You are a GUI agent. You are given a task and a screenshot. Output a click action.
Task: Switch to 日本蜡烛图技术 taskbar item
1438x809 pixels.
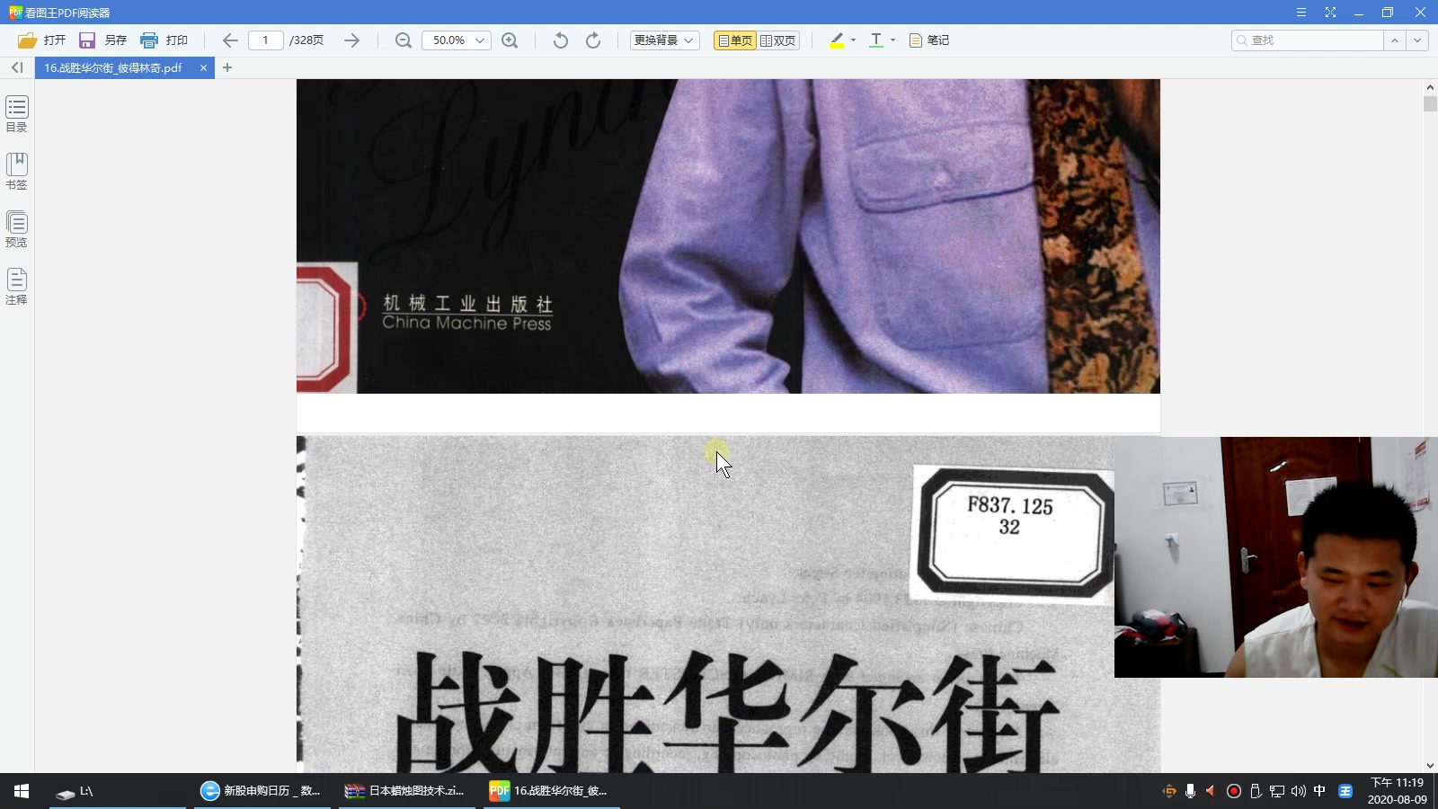pyautogui.click(x=406, y=791)
